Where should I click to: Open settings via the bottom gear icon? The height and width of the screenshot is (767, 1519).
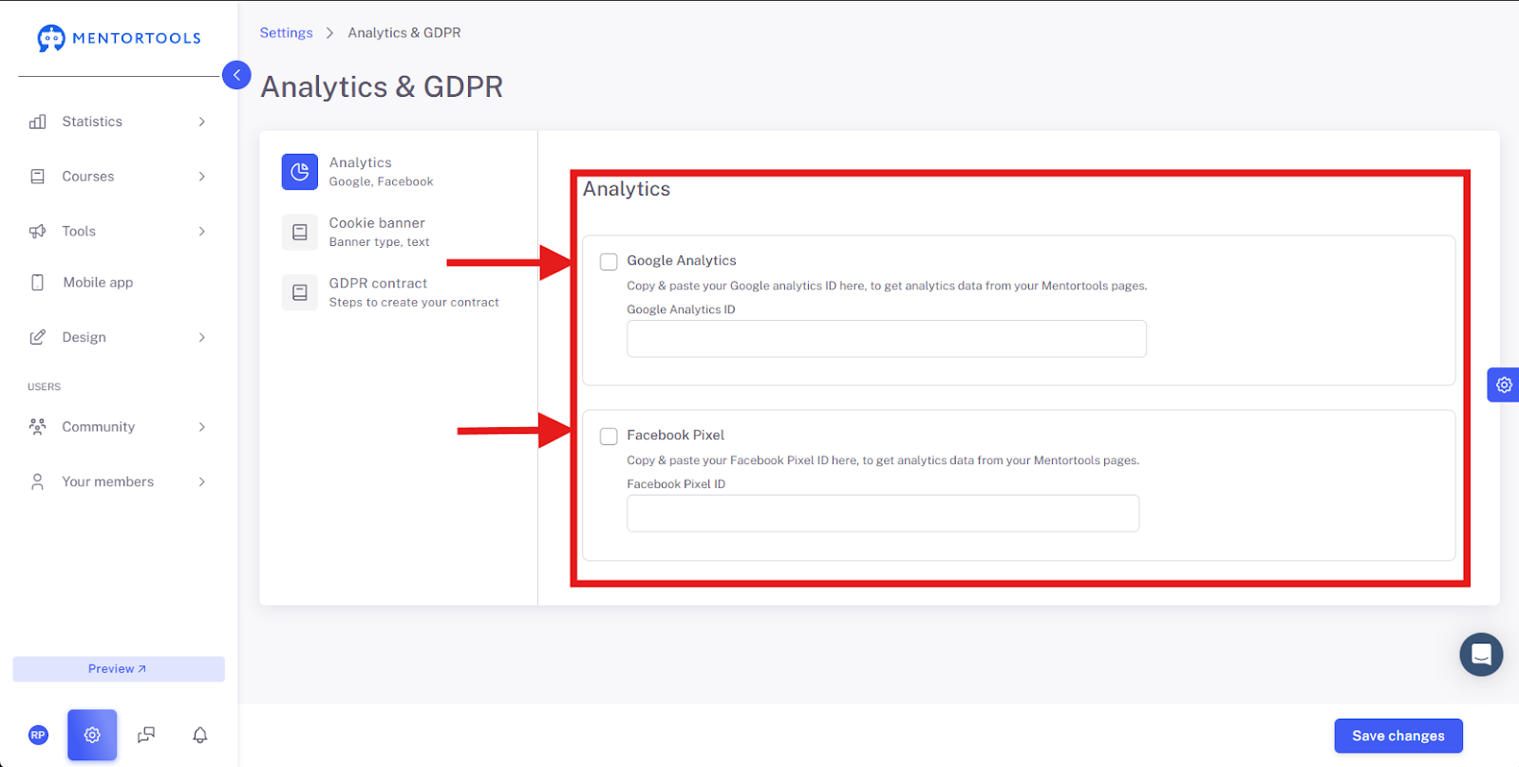[x=92, y=735]
